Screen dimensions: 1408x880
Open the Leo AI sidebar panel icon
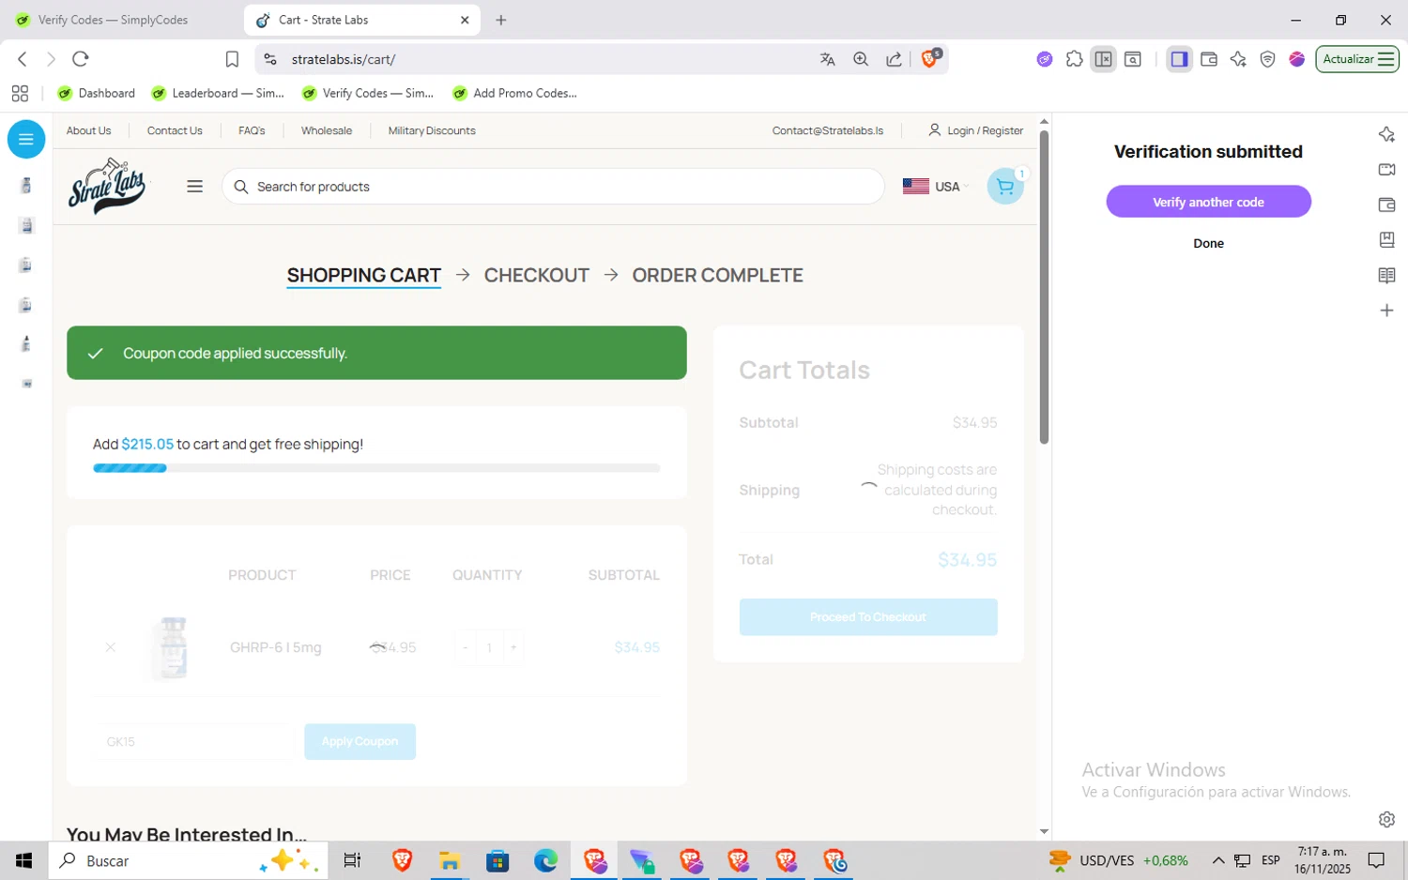click(1386, 134)
